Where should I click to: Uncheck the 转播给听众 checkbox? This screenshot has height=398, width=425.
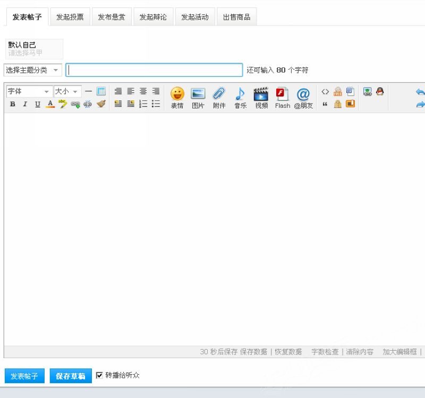[x=99, y=376]
